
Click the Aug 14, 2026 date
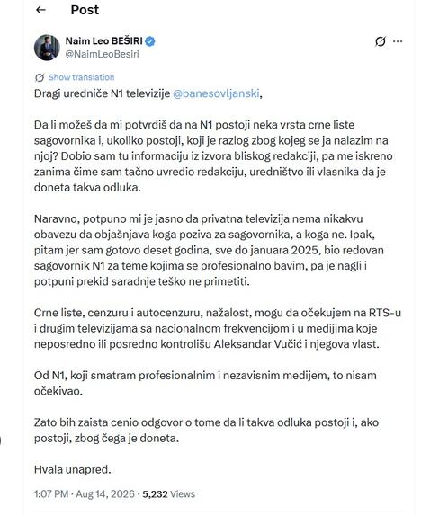(x=105, y=494)
